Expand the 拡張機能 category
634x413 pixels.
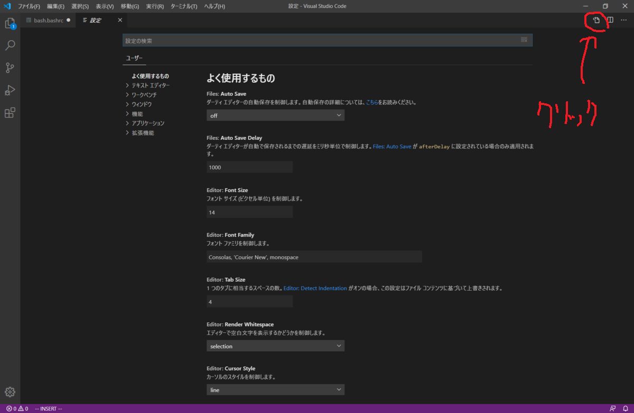coord(143,133)
